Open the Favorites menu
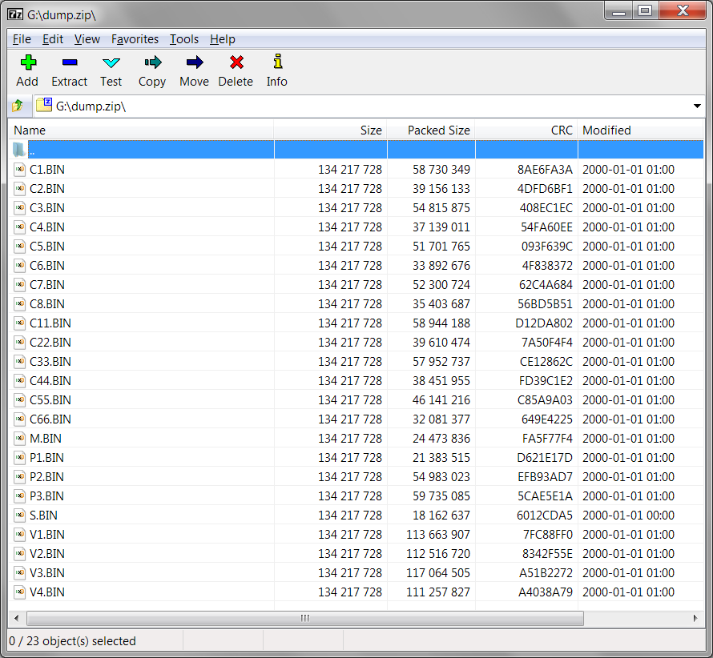713x658 pixels. click(x=135, y=39)
